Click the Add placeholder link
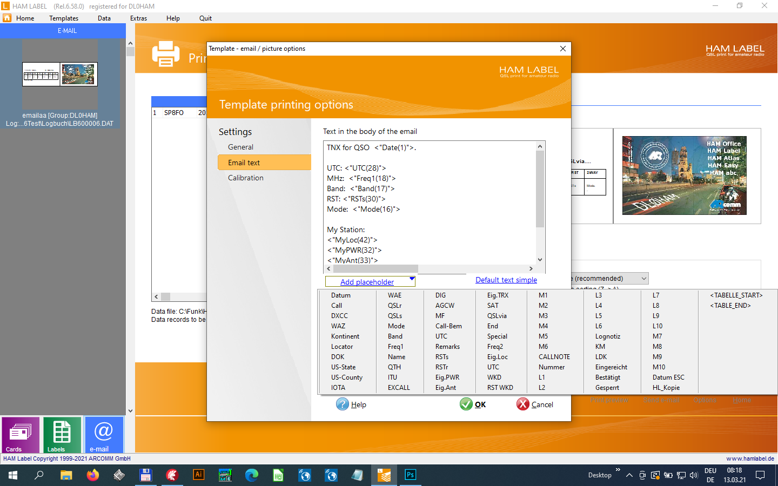The height and width of the screenshot is (486, 778). pyautogui.click(x=367, y=282)
